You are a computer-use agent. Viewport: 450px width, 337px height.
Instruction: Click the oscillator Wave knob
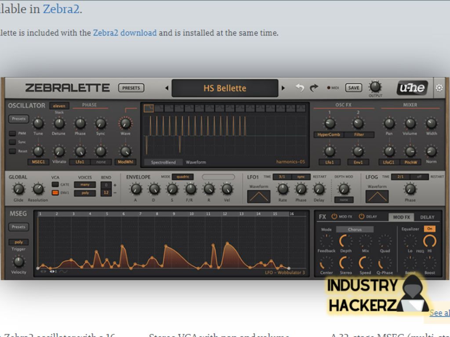(x=125, y=123)
